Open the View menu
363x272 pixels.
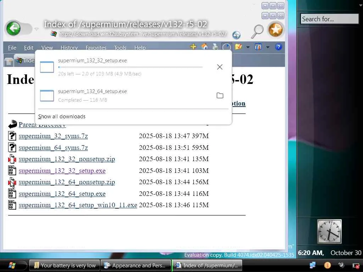coord(47,48)
